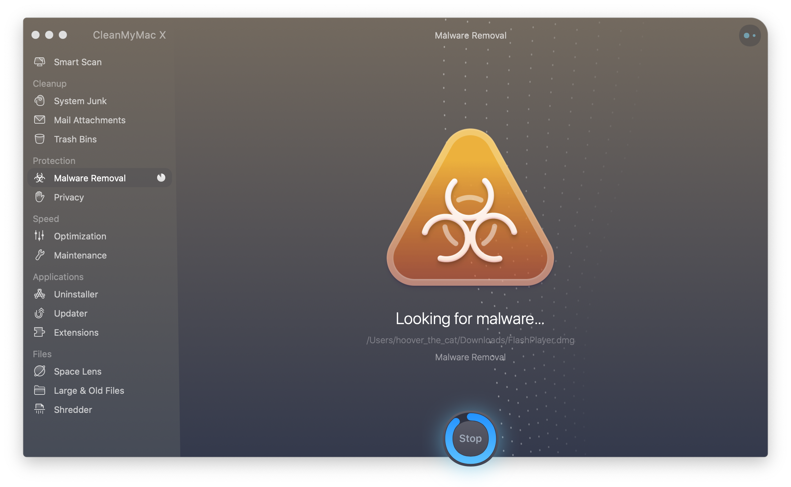Click the Uninstaller icon
This screenshot has width=791, height=487.
(40, 294)
